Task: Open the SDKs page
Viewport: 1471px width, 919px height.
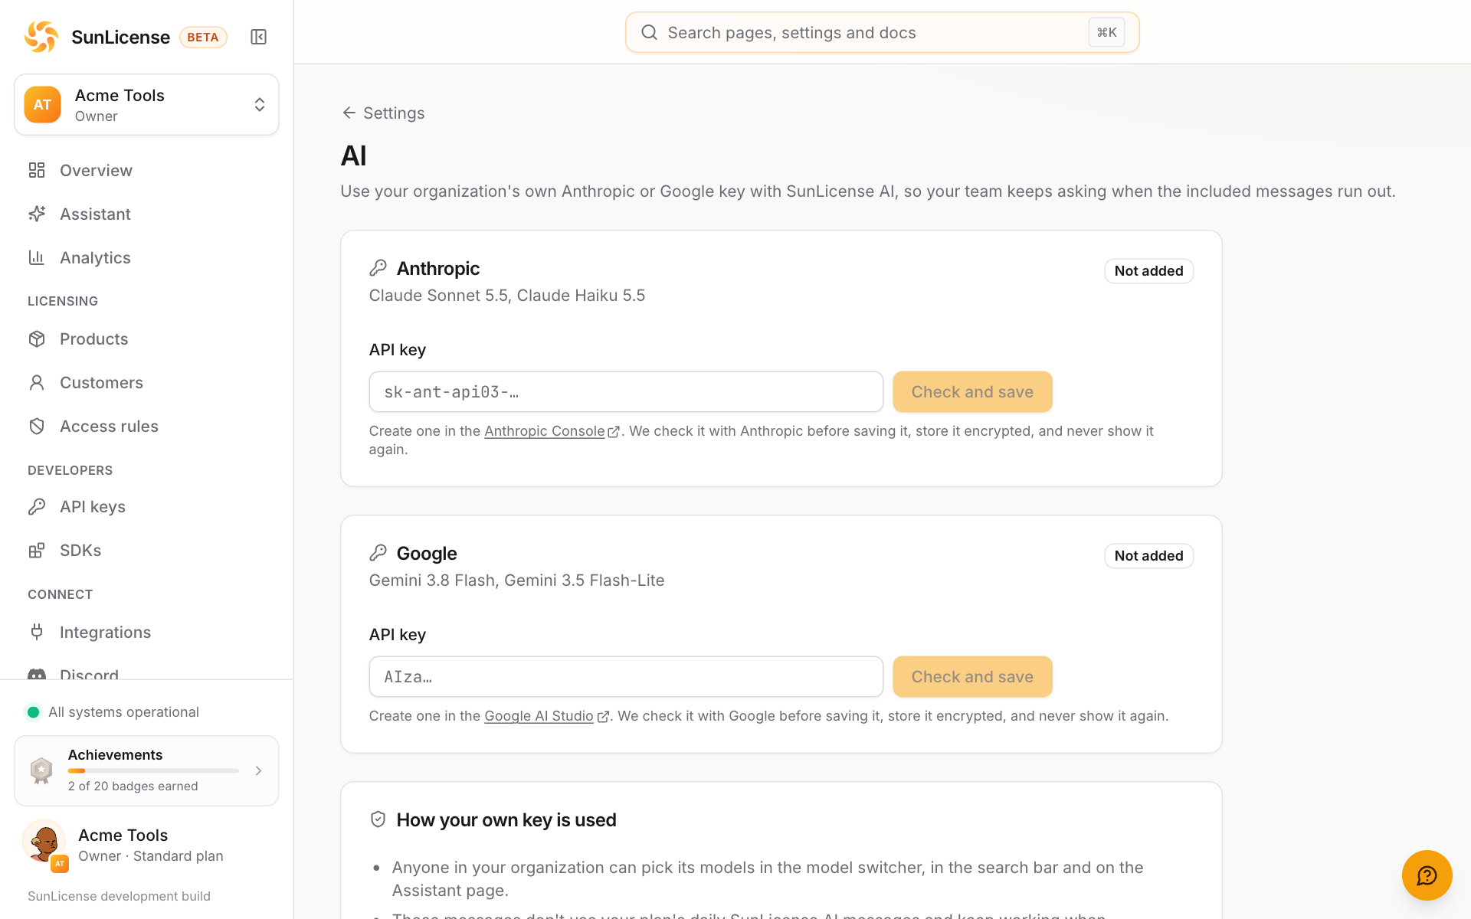Action: tap(146, 550)
